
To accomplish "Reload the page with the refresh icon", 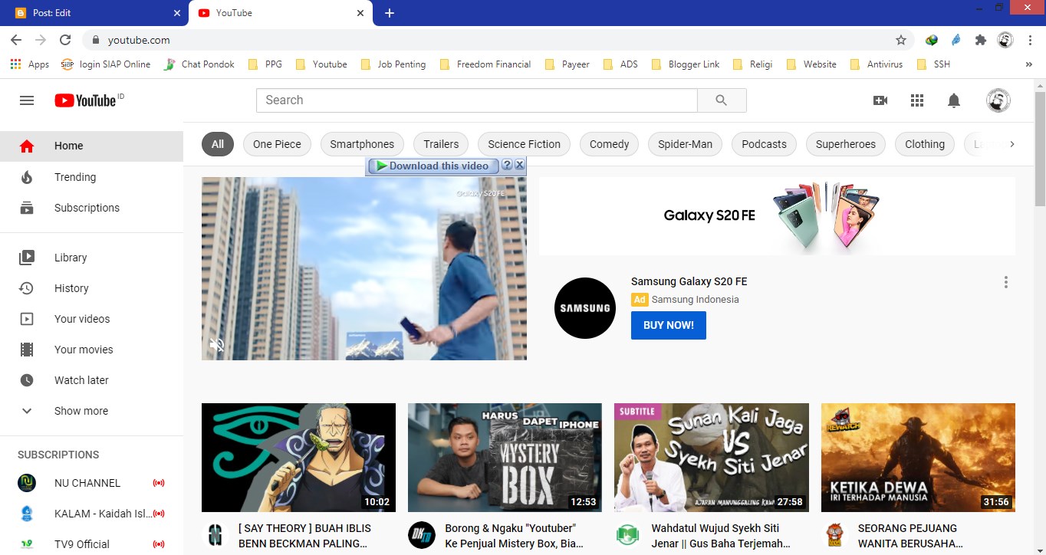I will coord(65,40).
